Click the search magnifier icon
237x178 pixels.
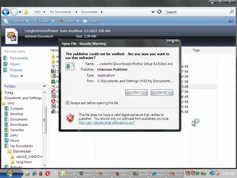click(232, 12)
